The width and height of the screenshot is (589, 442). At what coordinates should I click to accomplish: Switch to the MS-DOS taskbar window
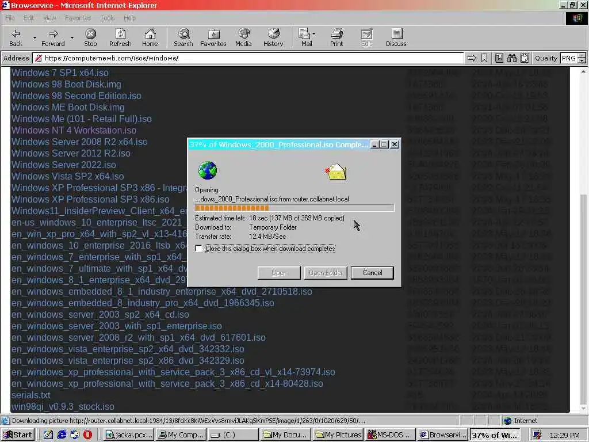[x=391, y=435]
